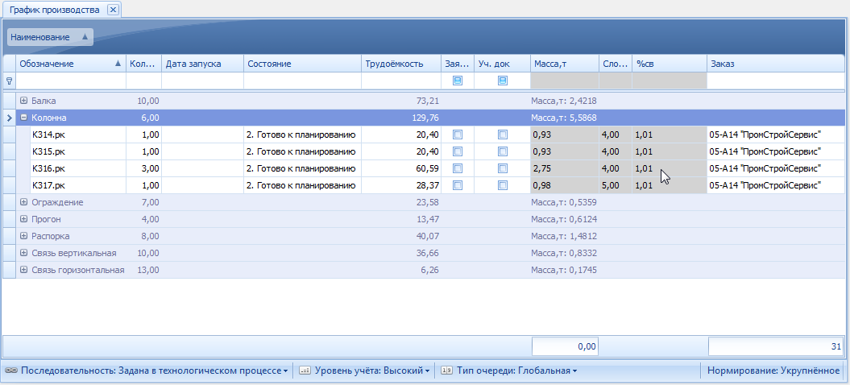Click the mass cell 0,98

coord(564,185)
